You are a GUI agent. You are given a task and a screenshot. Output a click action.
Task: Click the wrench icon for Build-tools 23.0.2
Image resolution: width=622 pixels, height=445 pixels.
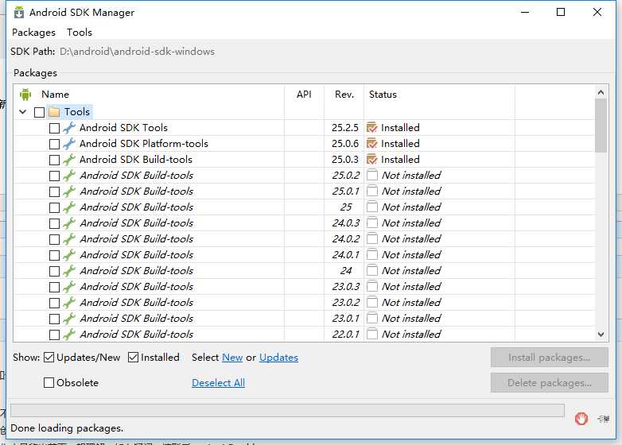click(x=69, y=302)
